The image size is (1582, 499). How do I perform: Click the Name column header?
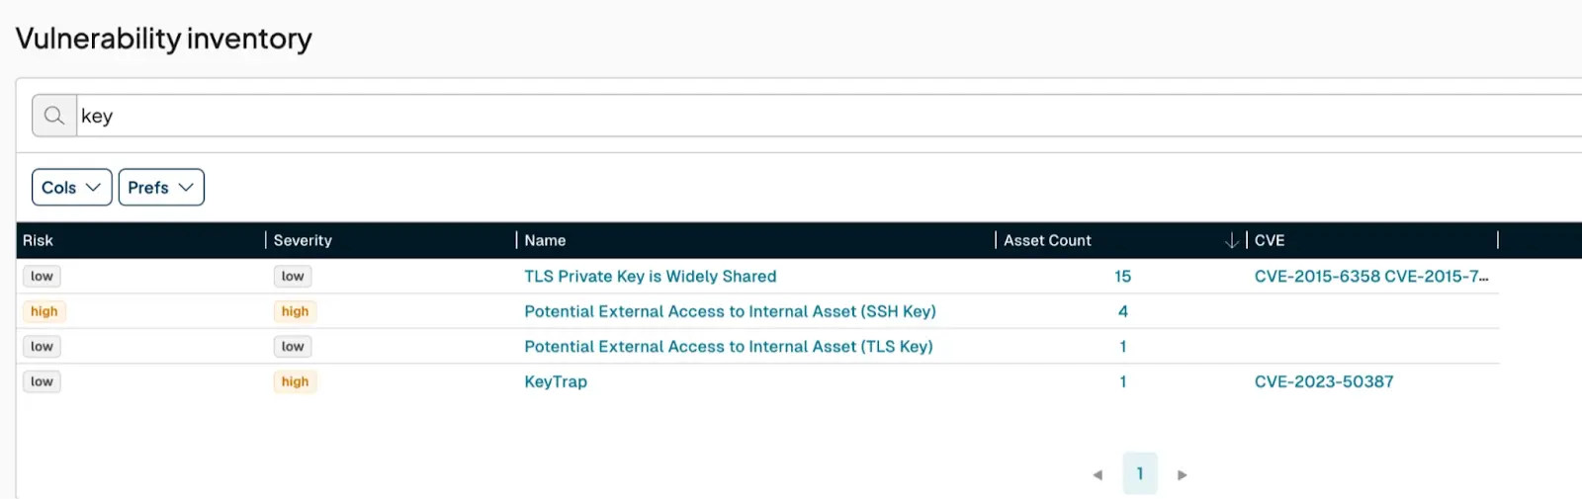click(x=545, y=240)
